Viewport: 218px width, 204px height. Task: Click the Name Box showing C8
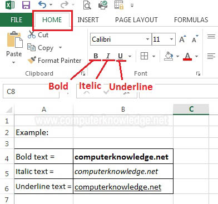[x=31, y=91]
